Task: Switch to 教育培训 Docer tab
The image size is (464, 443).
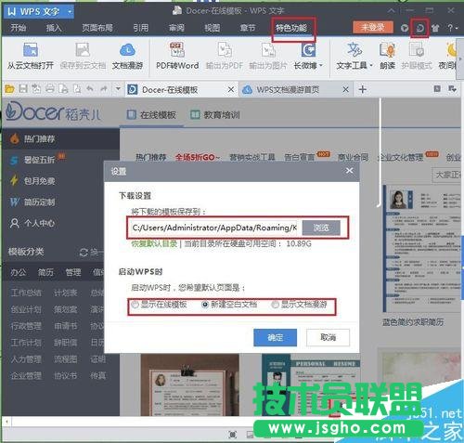Action: click(x=215, y=115)
